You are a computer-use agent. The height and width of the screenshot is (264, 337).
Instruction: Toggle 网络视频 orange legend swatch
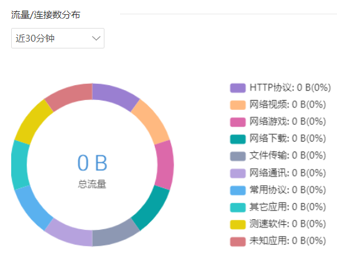click(238, 105)
